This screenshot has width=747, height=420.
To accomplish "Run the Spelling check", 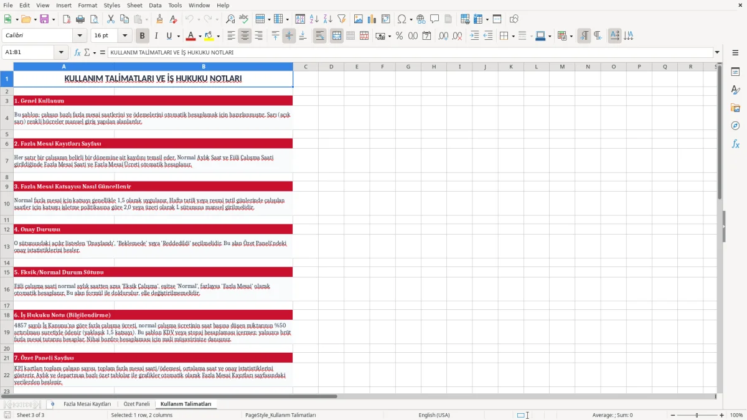I will click(244, 19).
